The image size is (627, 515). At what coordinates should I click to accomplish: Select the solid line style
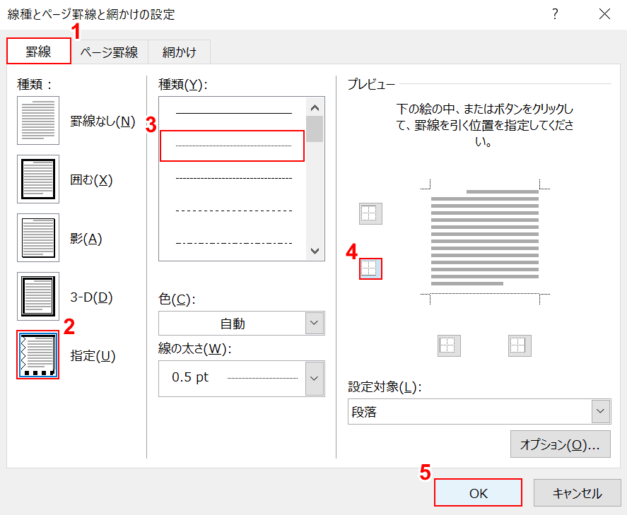233,113
